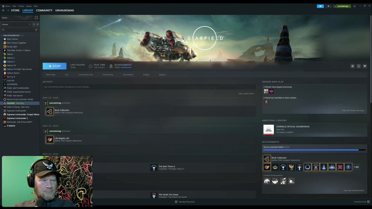Open the Community Hub link
This screenshot has width=372, height=209.
pos(86,75)
